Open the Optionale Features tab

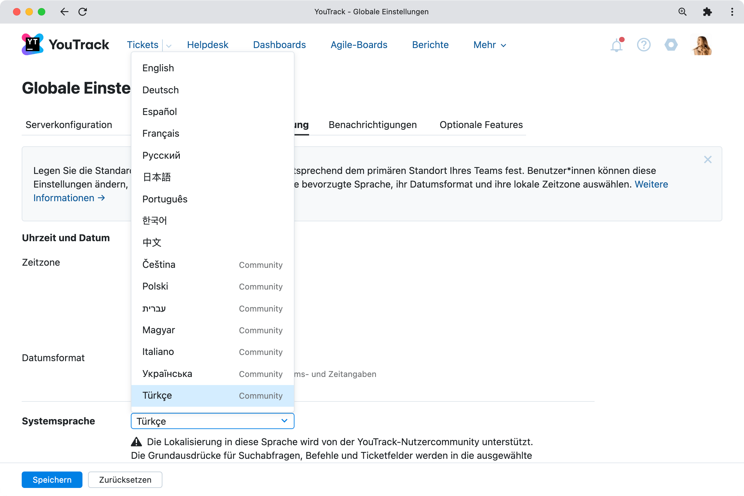pyautogui.click(x=481, y=125)
